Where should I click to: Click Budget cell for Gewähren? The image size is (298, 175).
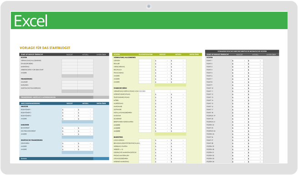point(70,143)
